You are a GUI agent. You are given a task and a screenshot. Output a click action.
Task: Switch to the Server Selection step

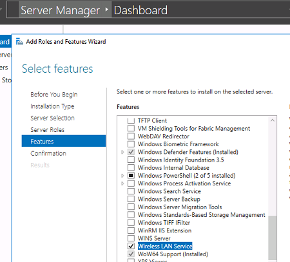coord(52,118)
